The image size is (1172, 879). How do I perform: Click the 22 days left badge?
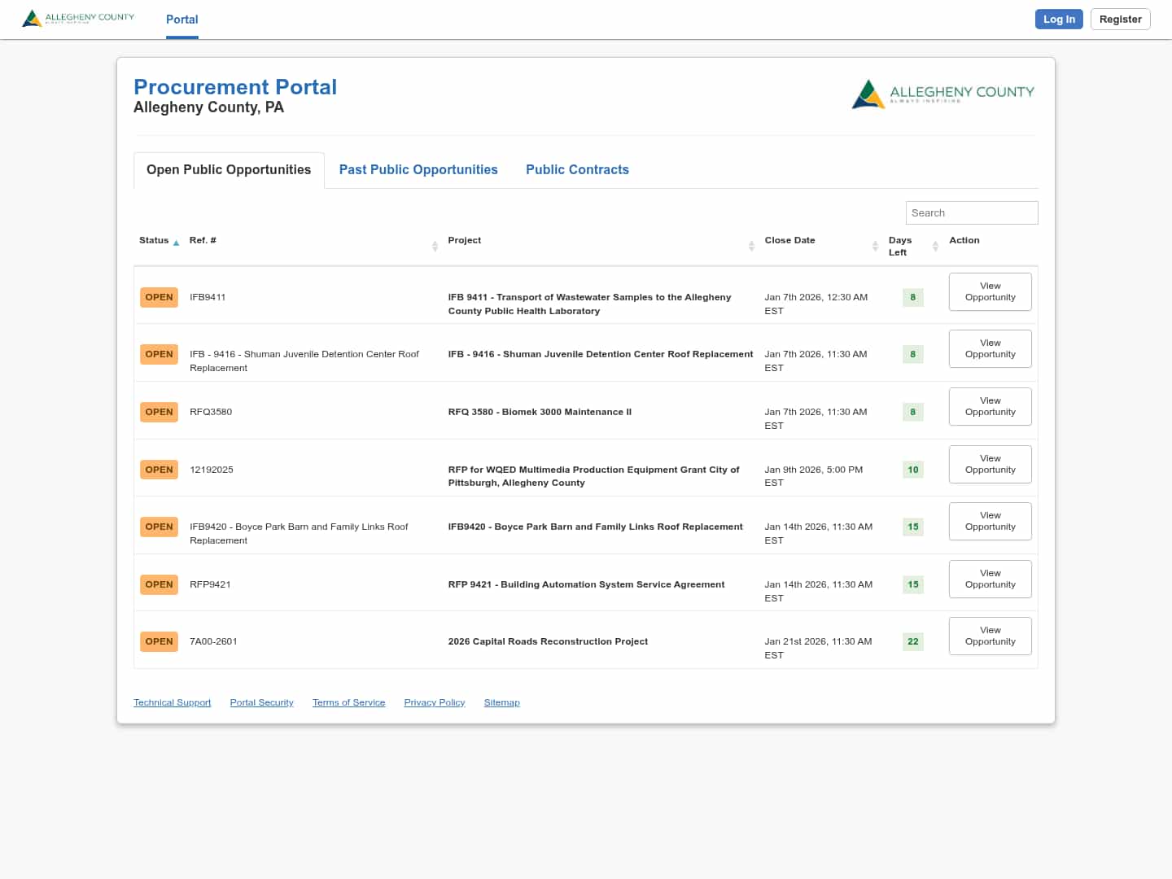(912, 641)
